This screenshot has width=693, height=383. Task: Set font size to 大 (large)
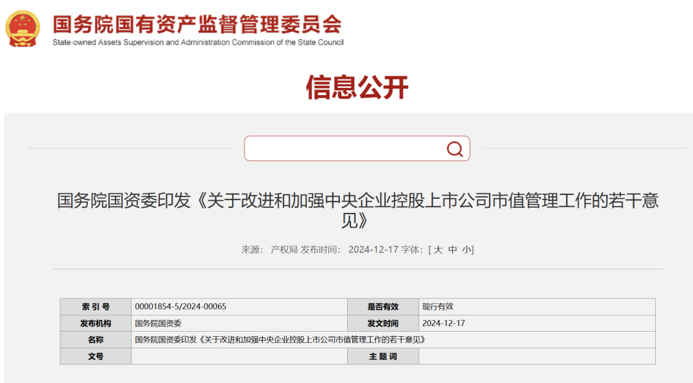[x=438, y=250]
